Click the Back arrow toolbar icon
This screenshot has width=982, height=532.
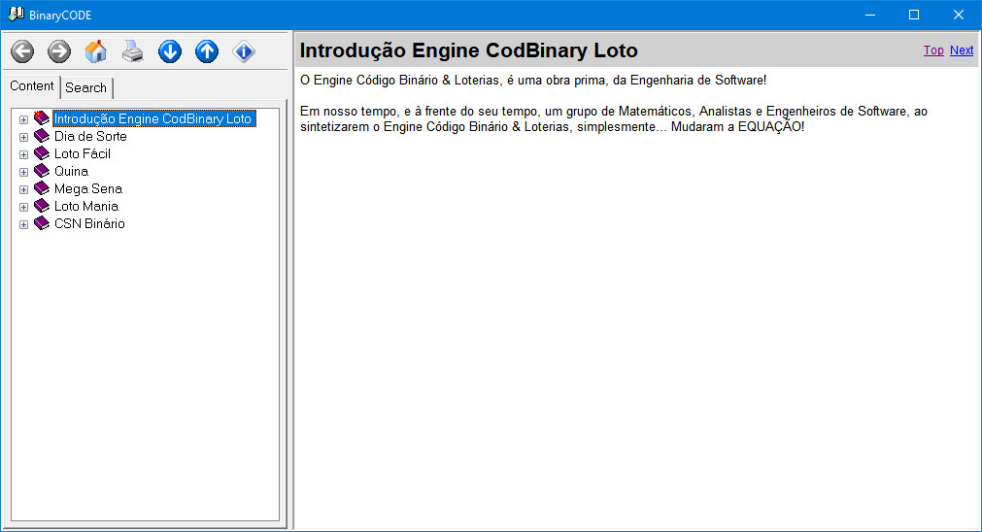point(22,51)
